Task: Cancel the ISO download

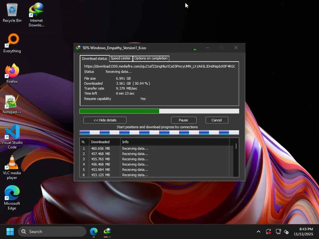Action: pyautogui.click(x=217, y=120)
